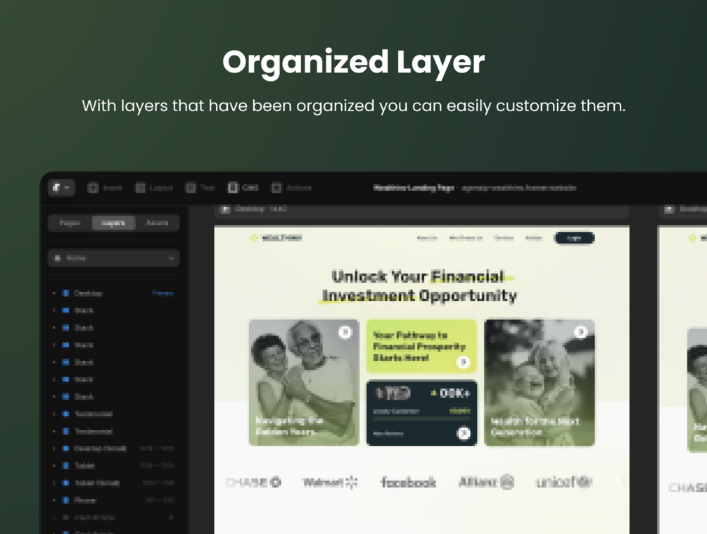The width and height of the screenshot is (707, 534).
Task: Click the CMS toolbar icon
Action: [x=233, y=188]
